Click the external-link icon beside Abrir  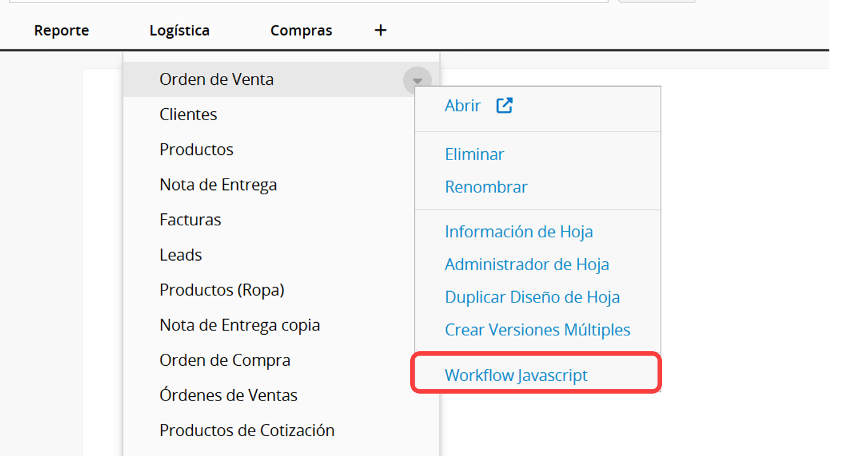[504, 106]
